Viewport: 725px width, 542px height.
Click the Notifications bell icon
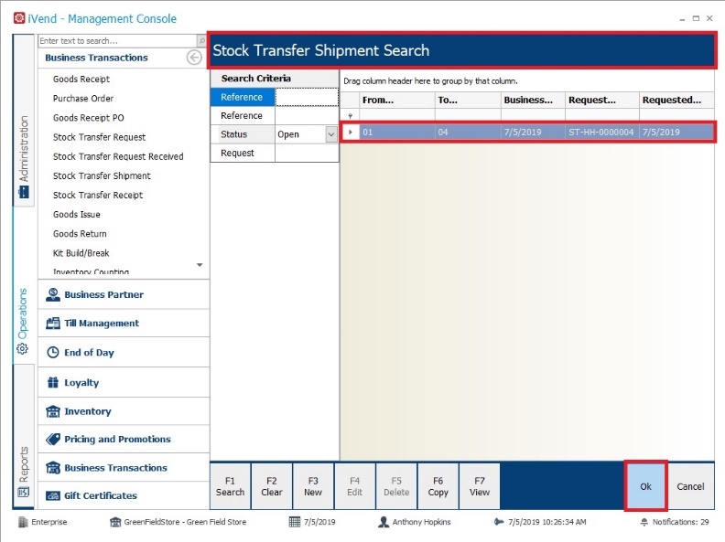pos(644,522)
